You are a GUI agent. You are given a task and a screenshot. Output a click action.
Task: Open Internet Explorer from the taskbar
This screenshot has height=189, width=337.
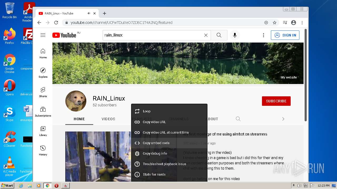coord(21,186)
